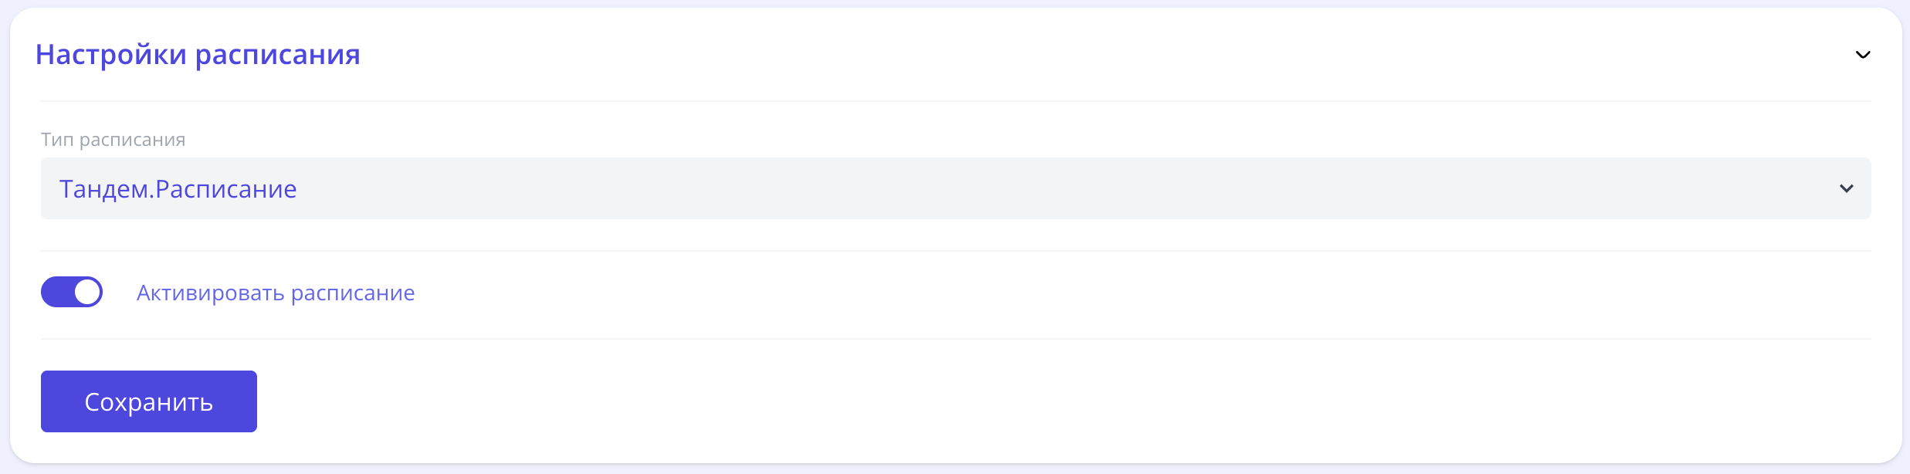The width and height of the screenshot is (1910, 474).
Task: Open the Тип расписания dropdown
Action: (x=955, y=188)
